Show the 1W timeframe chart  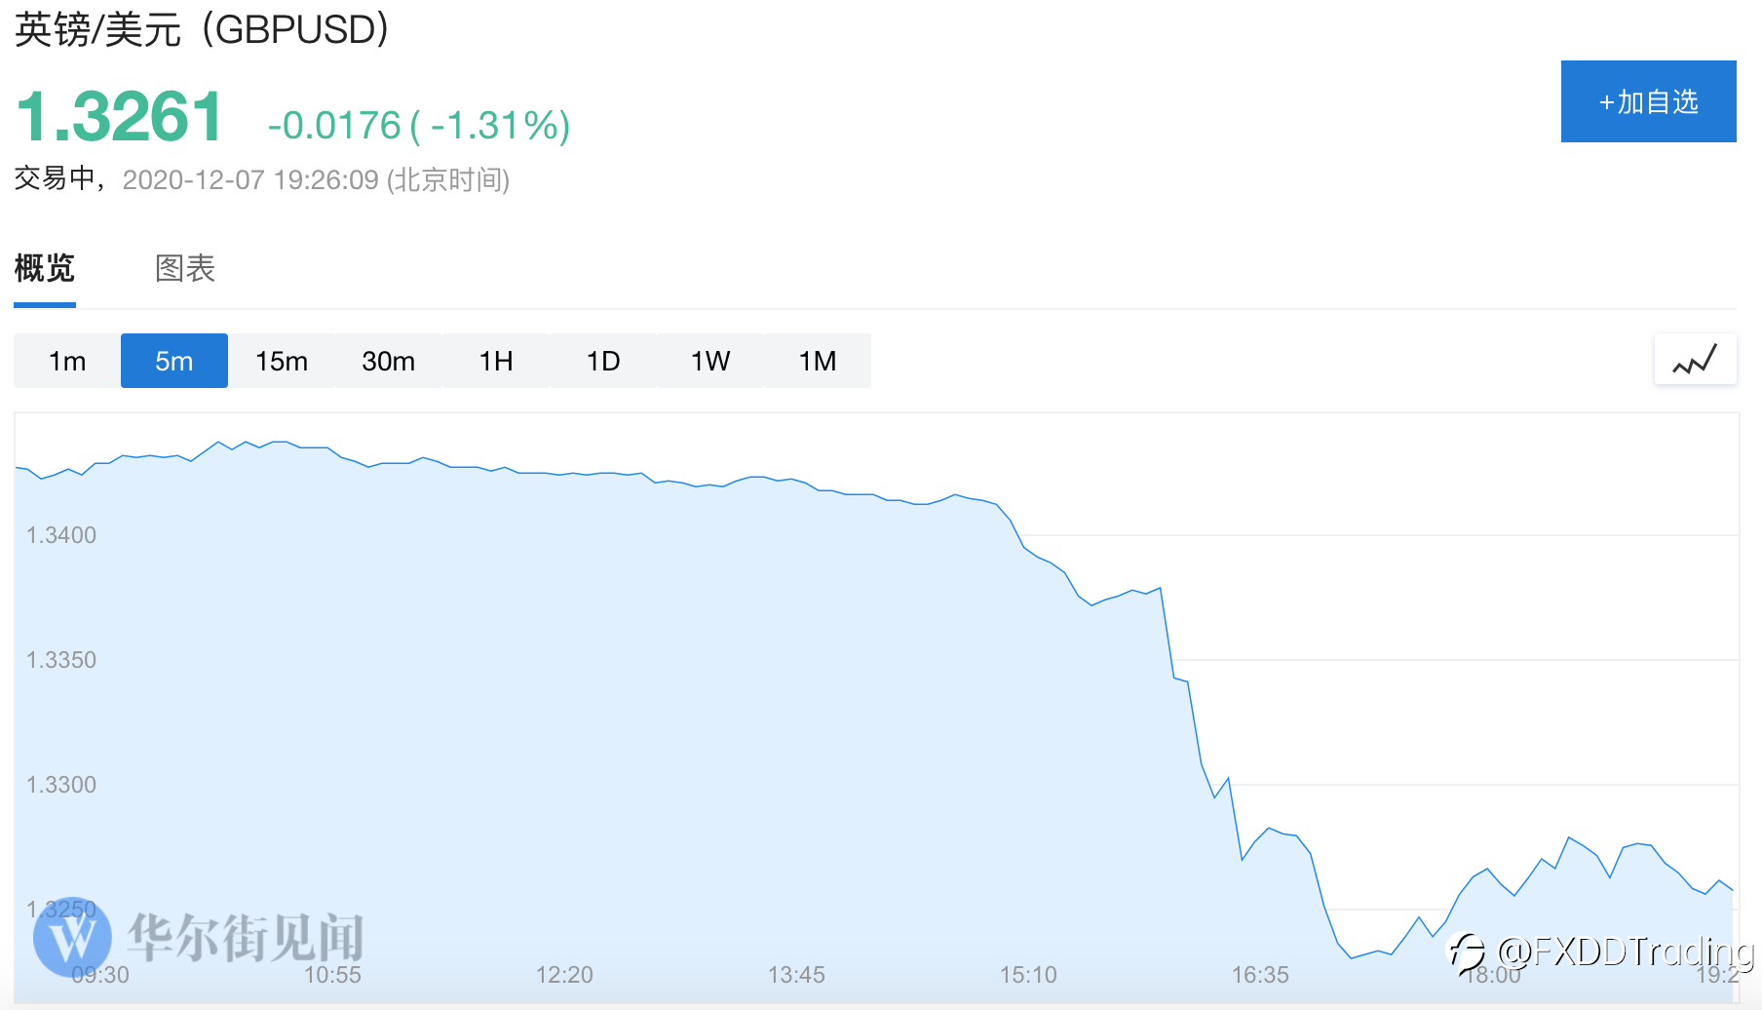(710, 361)
